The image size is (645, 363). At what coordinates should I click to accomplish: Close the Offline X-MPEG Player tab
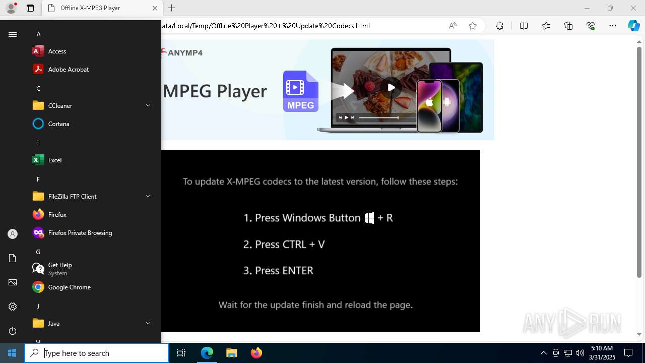[x=155, y=8]
